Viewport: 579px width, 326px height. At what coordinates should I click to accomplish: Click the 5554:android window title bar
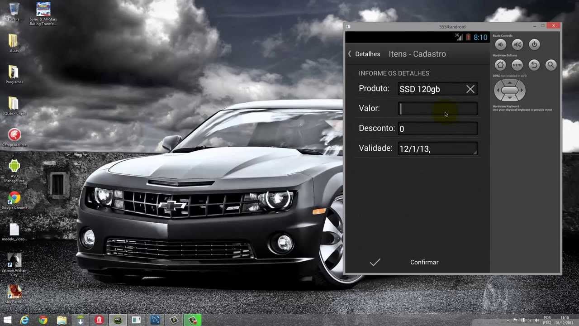coord(452,26)
